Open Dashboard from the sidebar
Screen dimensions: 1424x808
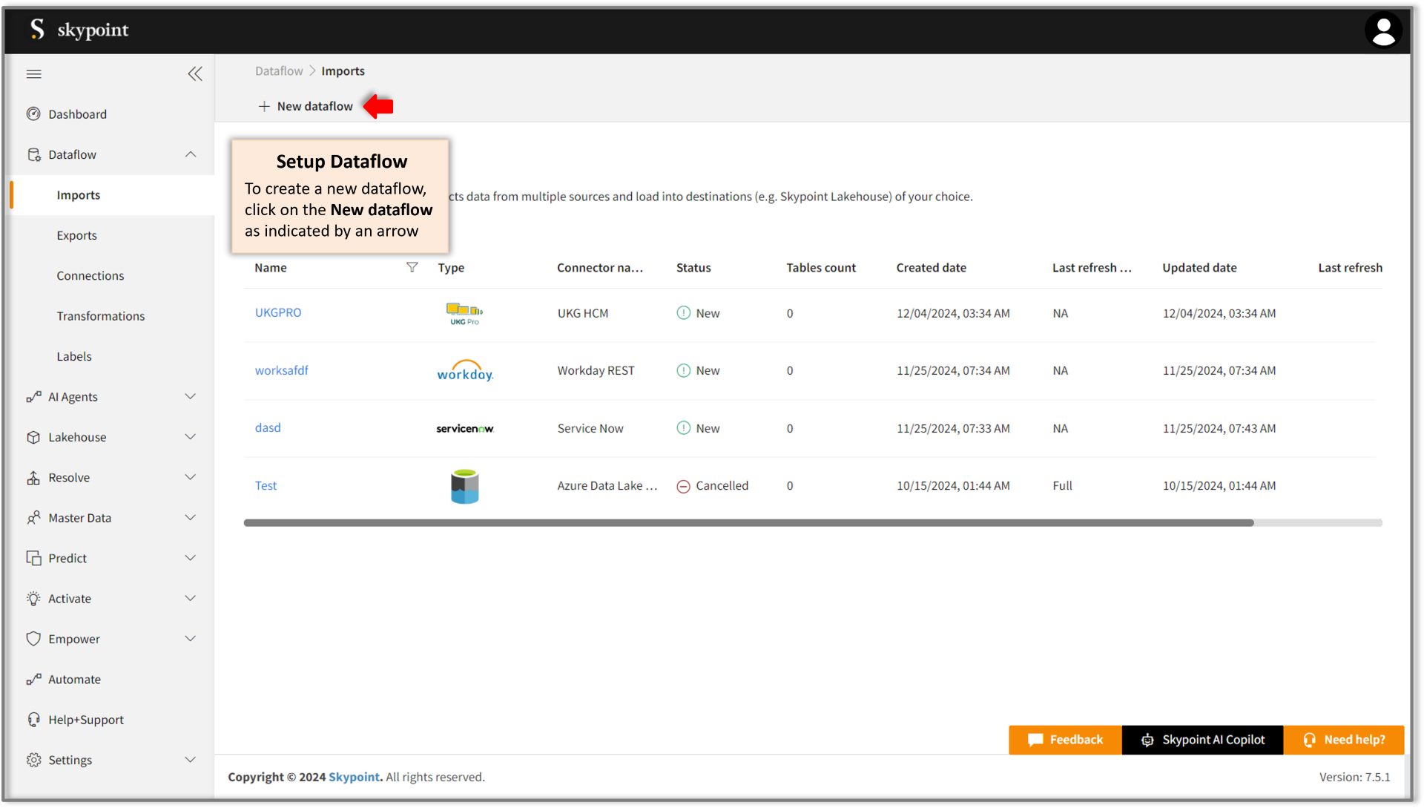[x=77, y=114]
